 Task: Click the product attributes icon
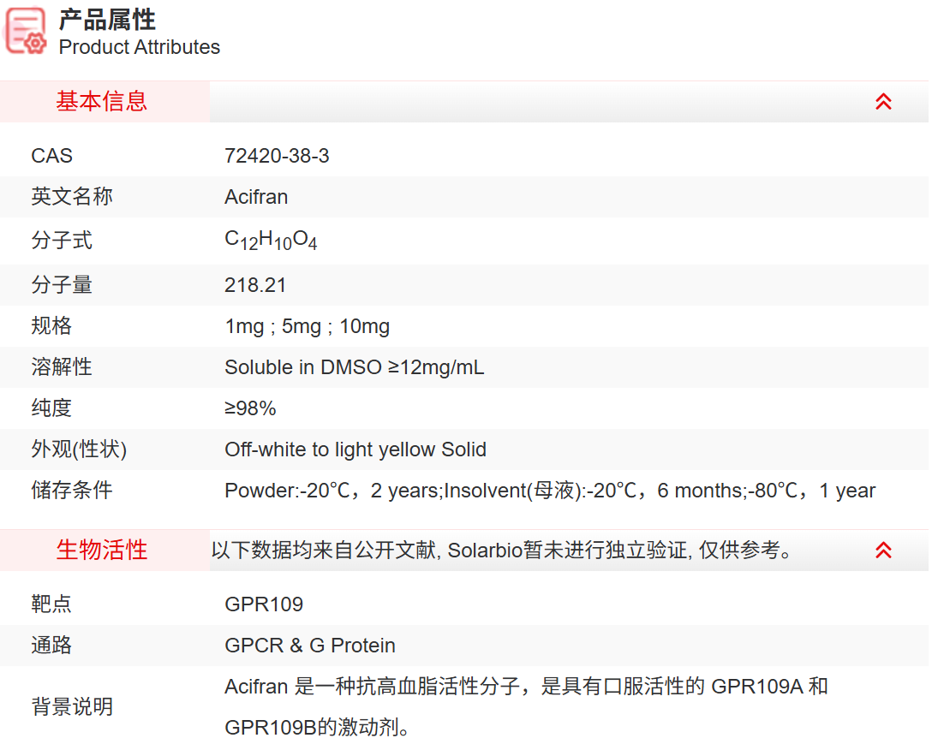click(26, 32)
